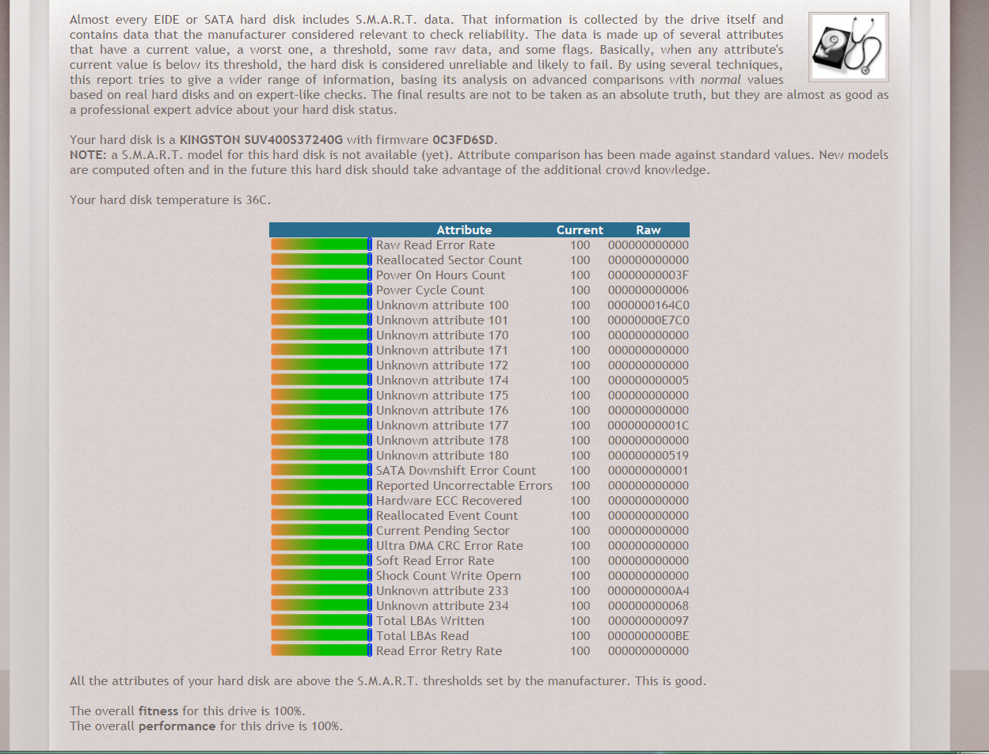
Task: Click the Attribute column header
Action: point(464,230)
